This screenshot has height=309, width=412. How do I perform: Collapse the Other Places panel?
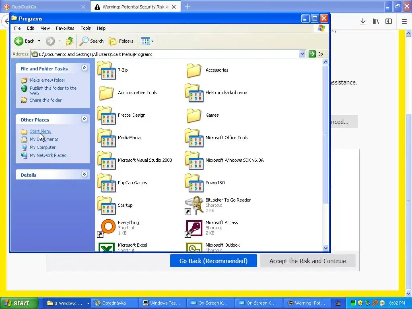click(84, 119)
